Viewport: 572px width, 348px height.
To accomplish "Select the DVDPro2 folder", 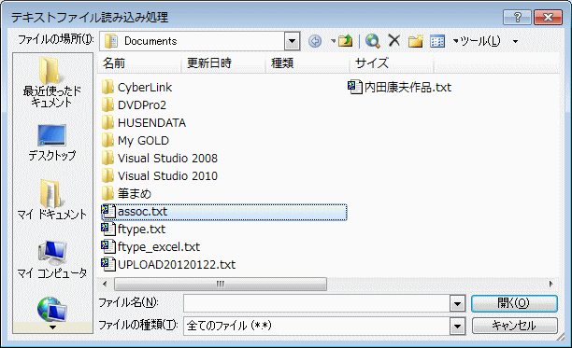I will pos(134,105).
